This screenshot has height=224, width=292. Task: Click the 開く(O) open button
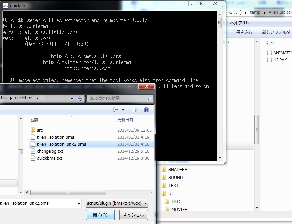coord(100,215)
